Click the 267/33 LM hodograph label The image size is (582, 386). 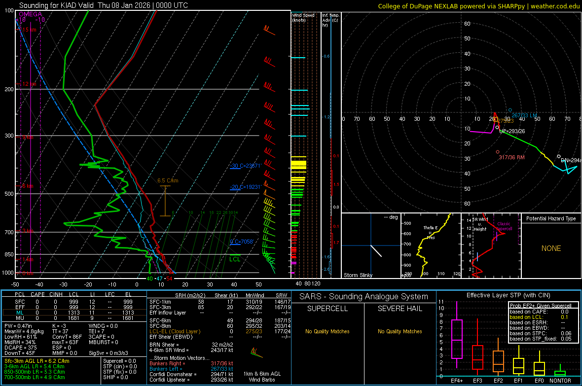[x=524, y=115]
